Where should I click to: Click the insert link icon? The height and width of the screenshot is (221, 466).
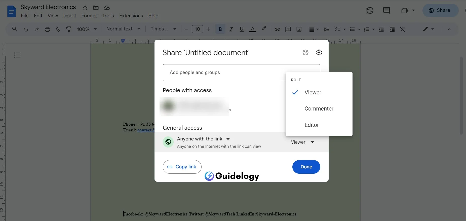click(277, 29)
